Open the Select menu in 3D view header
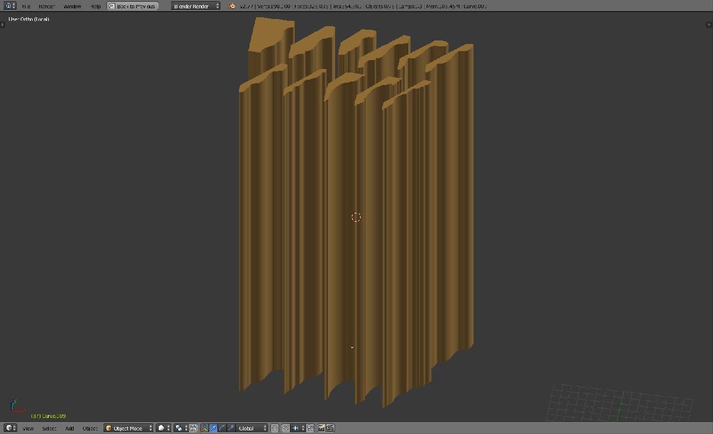This screenshot has width=713, height=434. click(49, 428)
